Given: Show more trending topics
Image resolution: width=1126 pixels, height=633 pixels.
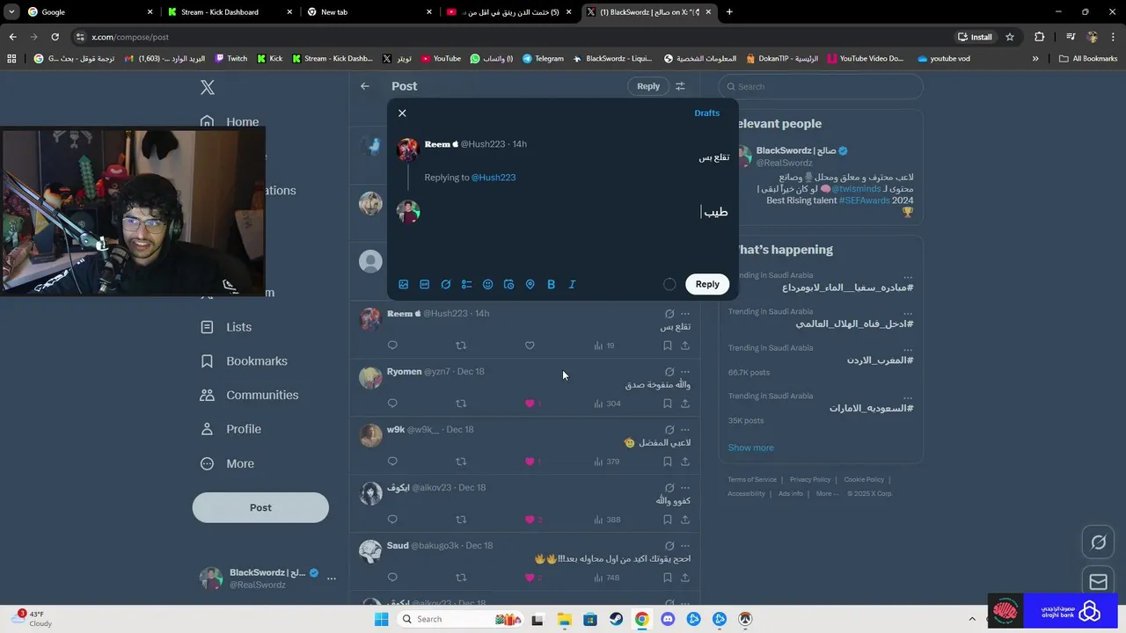Looking at the screenshot, I should [750, 447].
